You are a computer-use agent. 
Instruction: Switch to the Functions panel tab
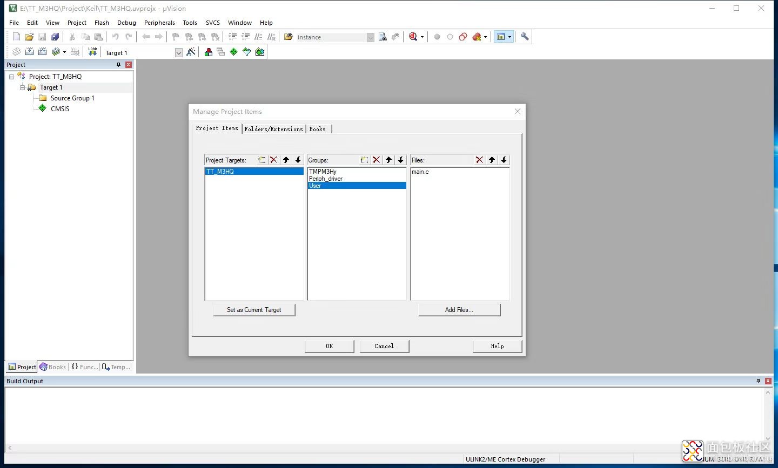(85, 367)
